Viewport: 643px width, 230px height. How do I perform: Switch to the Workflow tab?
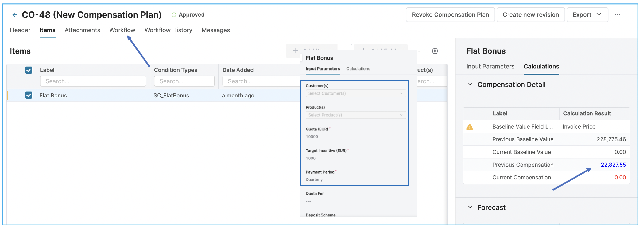[x=122, y=30]
